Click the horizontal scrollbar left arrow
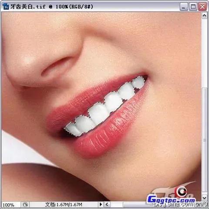Screen dimensions: 209x209 pos(107,205)
